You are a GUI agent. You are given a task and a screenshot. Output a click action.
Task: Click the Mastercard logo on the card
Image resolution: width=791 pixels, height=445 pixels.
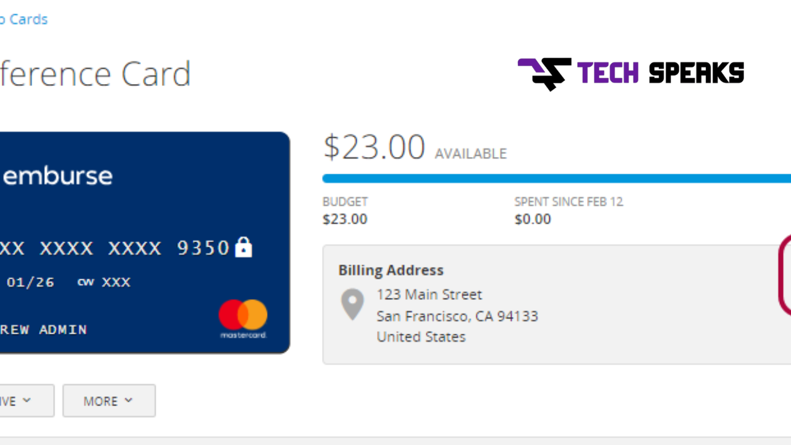[243, 319]
